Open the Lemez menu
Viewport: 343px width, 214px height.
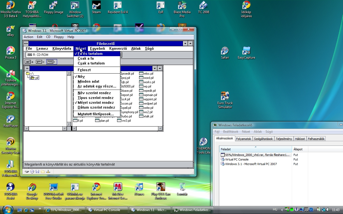42,48
